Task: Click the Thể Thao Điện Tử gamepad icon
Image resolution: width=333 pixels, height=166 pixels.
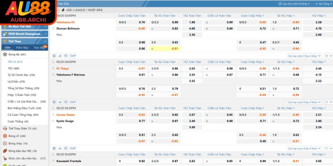Action: pos(5,128)
